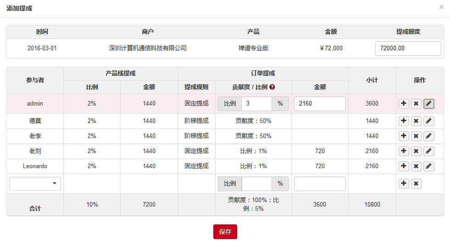The image size is (450, 245).
Task: Click the pencil icon in admin row
Action: 428,104
